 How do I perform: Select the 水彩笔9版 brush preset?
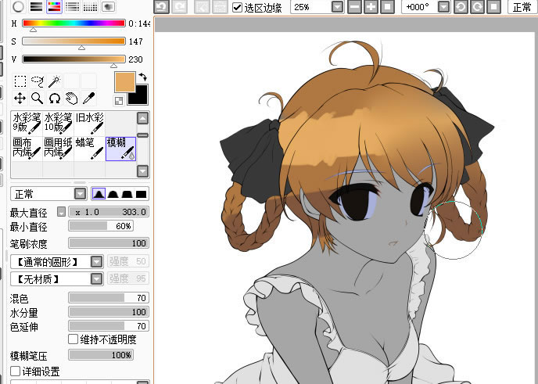point(27,124)
